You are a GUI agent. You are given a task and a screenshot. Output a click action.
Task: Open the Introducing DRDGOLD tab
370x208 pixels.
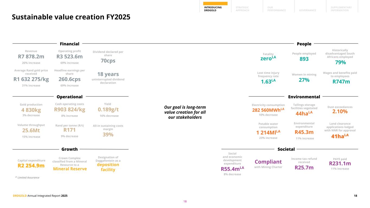pos(213,9)
